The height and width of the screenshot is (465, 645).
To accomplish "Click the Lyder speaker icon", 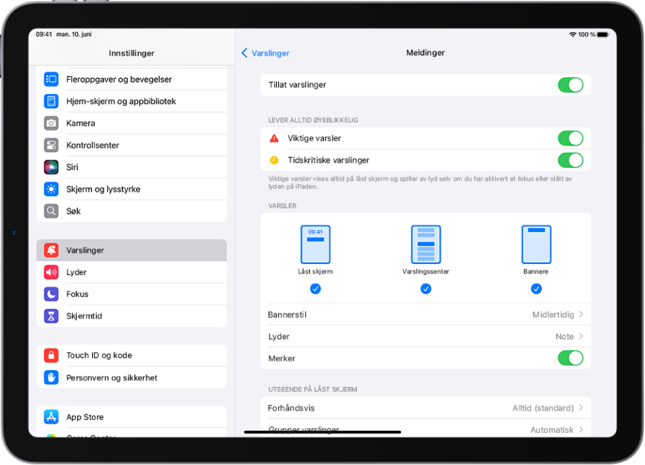I will tap(51, 272).
